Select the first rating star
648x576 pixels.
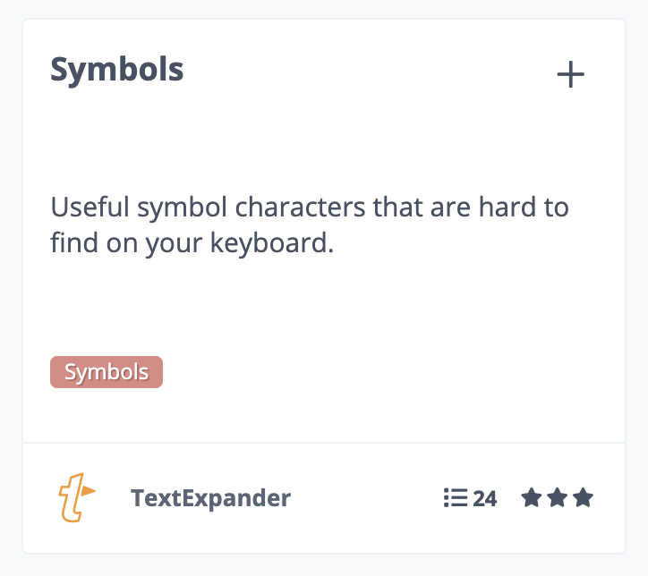point(532,497)
